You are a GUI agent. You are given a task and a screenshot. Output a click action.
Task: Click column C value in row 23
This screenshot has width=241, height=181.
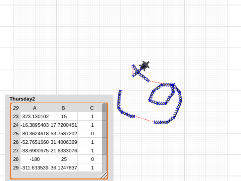90,117
